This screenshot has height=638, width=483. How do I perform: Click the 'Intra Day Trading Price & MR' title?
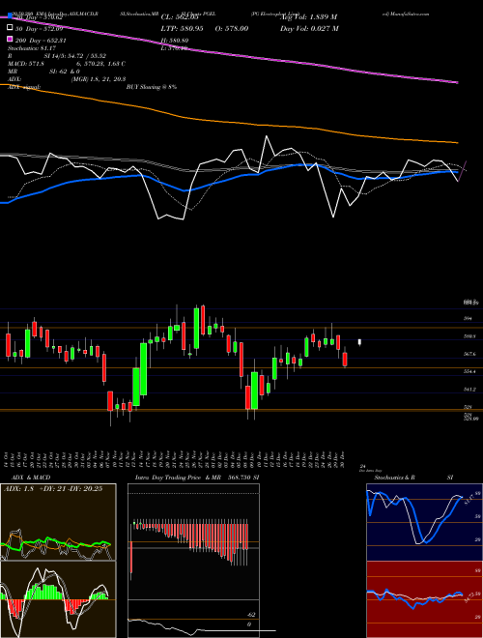178,478
